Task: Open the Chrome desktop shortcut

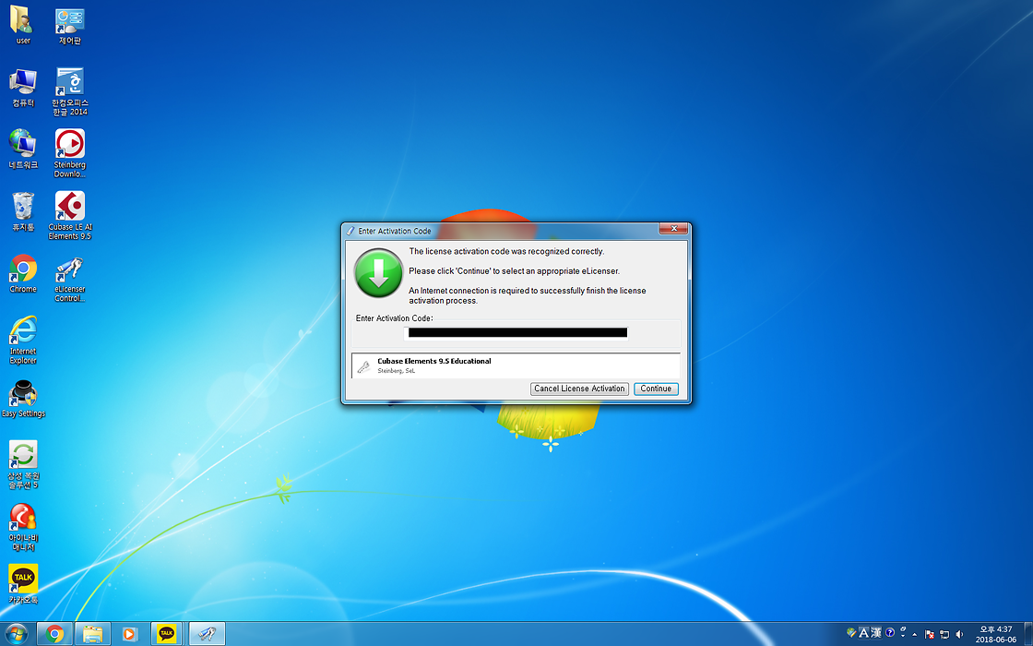Action: pyautogui.click(x=23, y=273)
